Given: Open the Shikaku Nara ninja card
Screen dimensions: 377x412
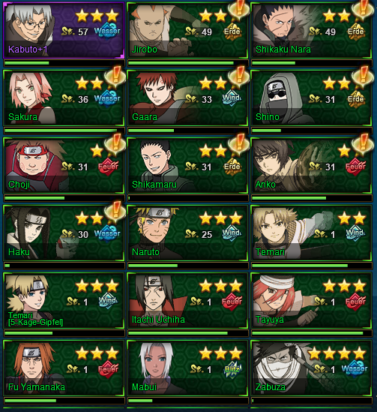Looking at the screenshot, I should tap(311, 31).
